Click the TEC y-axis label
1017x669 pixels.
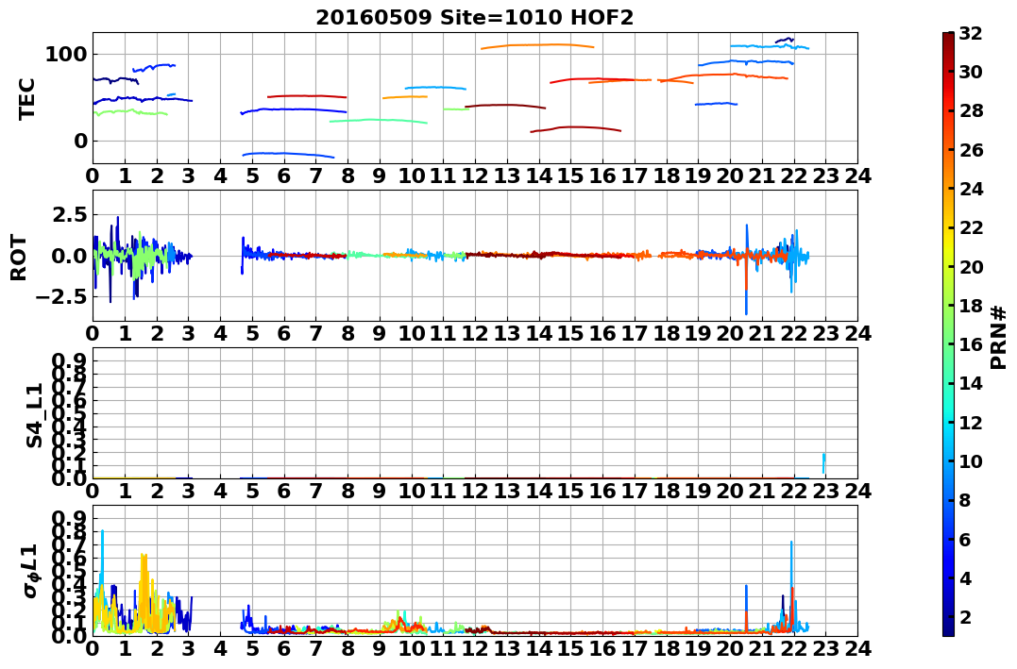pyautogui.click(x=26, y=99)
